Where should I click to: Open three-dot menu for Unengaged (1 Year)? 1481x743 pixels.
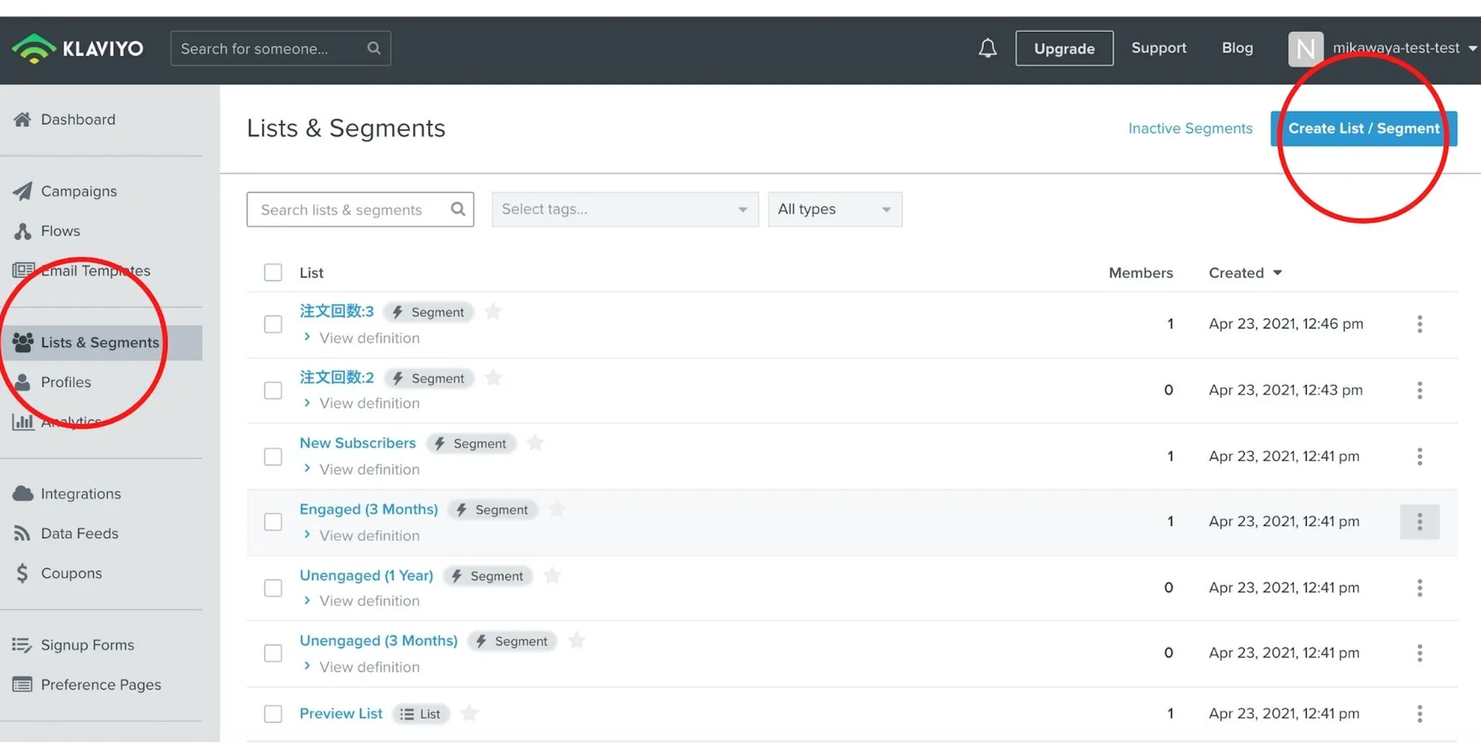coord(1419,588)
